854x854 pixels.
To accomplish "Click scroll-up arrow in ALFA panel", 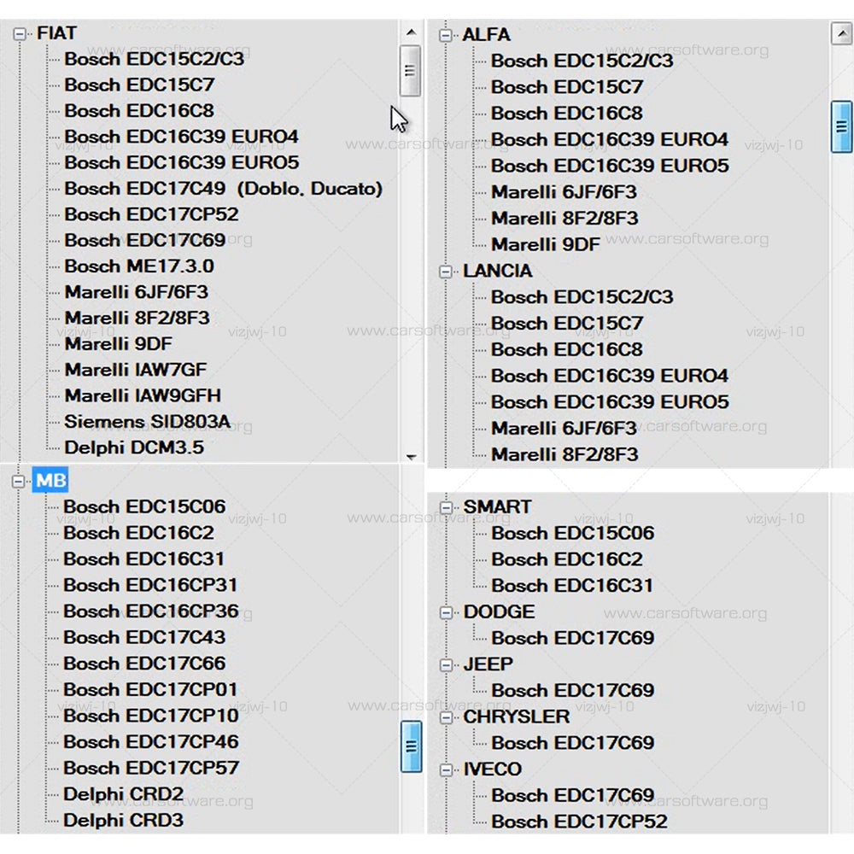I will tap(841, 34).
